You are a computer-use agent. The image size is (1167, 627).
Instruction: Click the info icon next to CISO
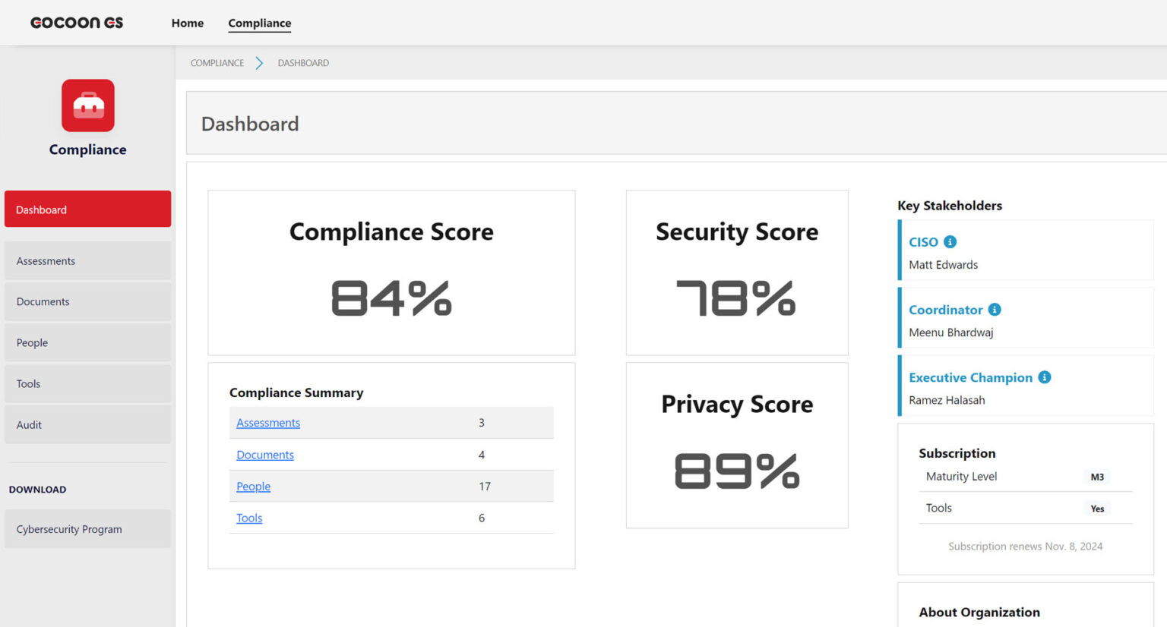point(950,242)
